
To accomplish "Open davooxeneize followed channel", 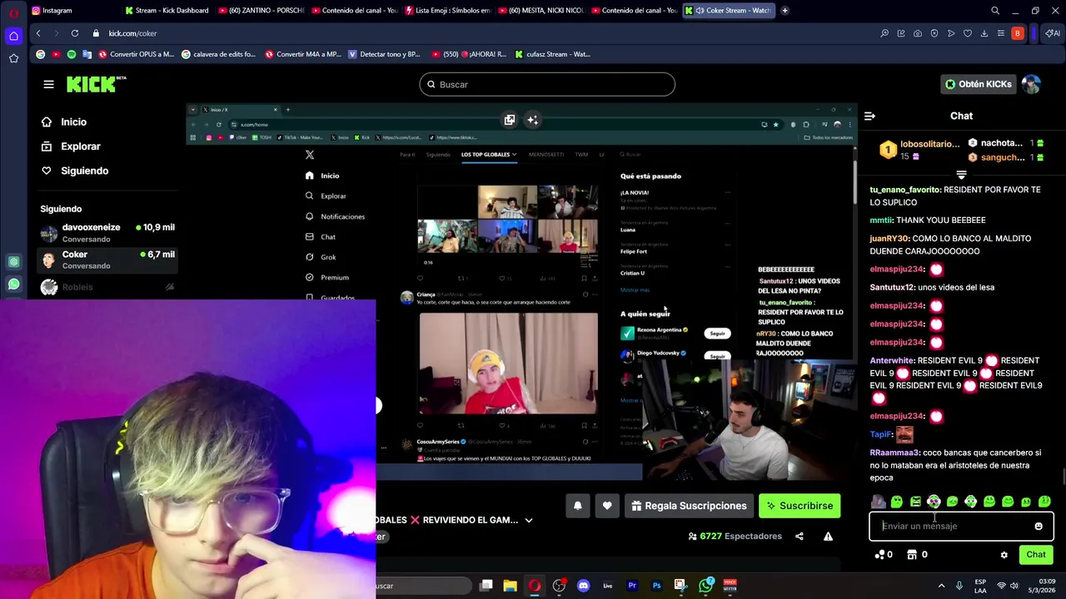I will 108,233.
